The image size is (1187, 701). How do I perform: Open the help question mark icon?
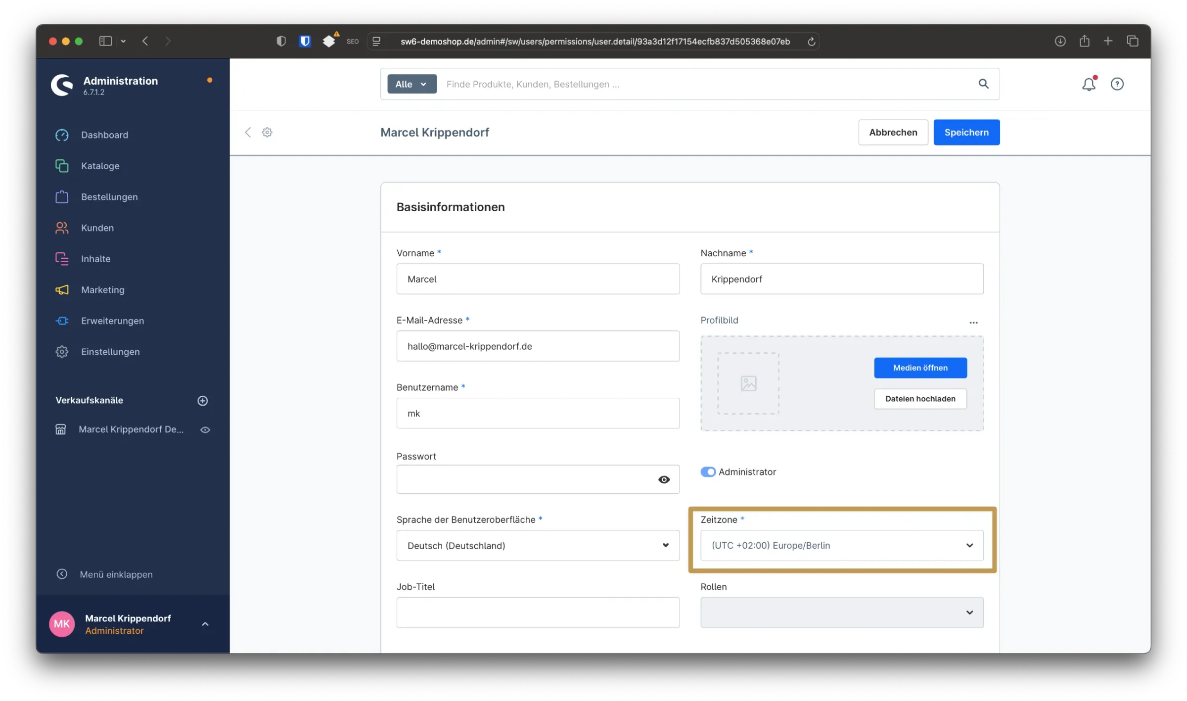coord(1117,84)
